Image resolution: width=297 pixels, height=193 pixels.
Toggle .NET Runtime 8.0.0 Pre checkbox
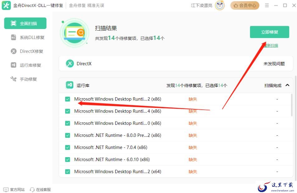point(68,135)
